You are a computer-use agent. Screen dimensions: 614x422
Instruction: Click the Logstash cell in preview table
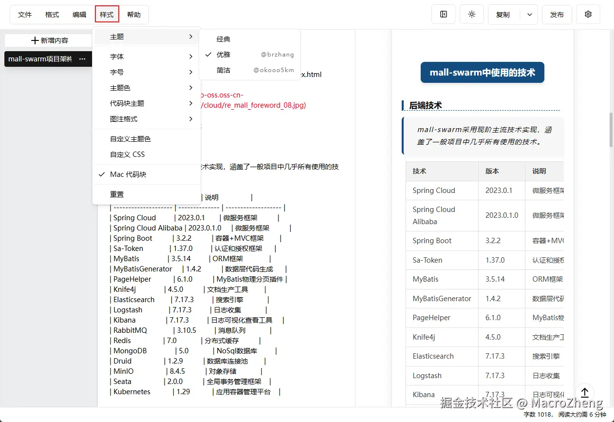[442, 376]
